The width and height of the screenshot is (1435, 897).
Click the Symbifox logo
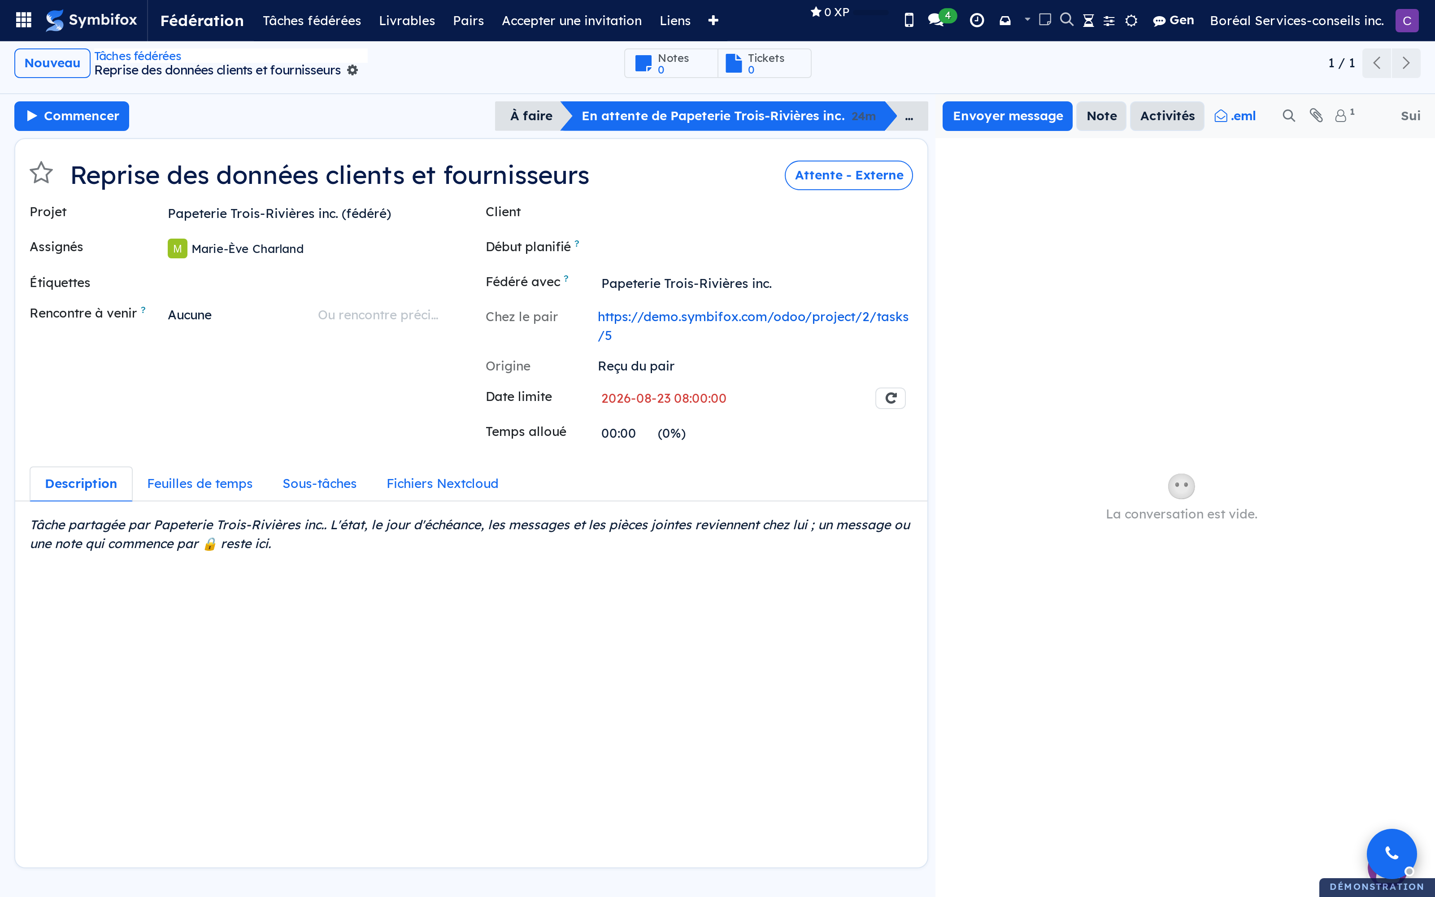coord(91,20)
